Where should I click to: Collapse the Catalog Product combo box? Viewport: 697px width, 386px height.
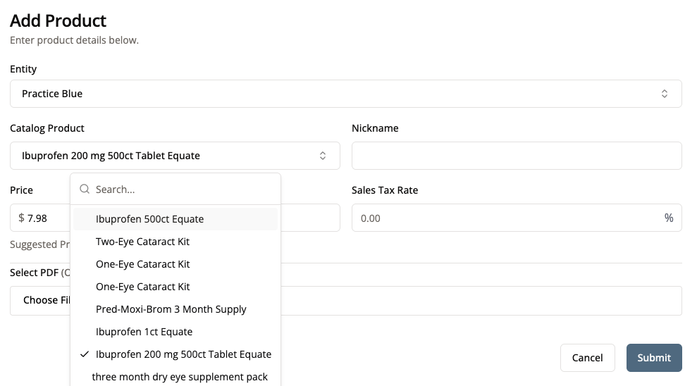coord(175,156)
